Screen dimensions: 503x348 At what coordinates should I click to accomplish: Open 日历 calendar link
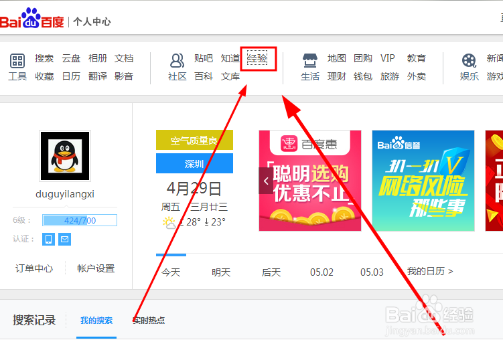coord(71,76)
